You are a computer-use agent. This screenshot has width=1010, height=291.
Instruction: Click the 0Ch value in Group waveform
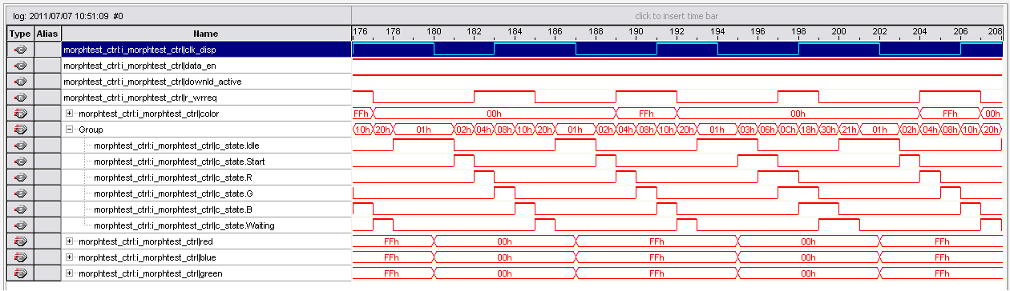pos(788,130)
